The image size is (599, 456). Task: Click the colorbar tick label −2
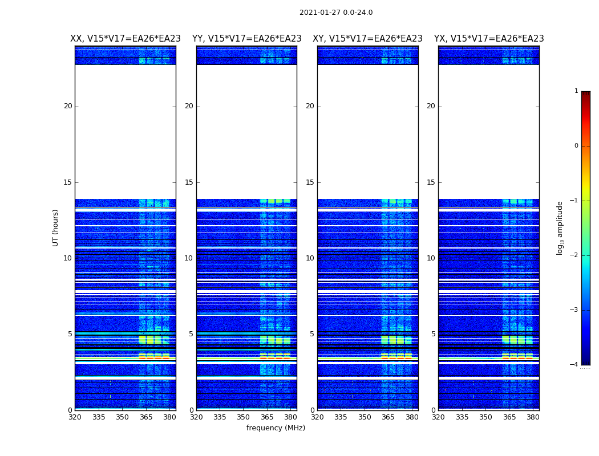[x=575, y=255]
